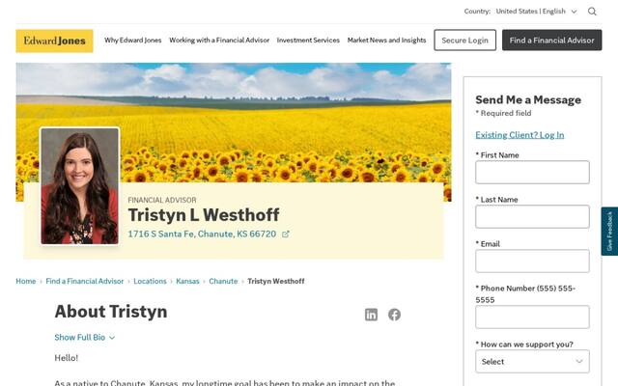Open the Why Edward Jones menu
Screen dimensions: 618x386
(133, 41)
